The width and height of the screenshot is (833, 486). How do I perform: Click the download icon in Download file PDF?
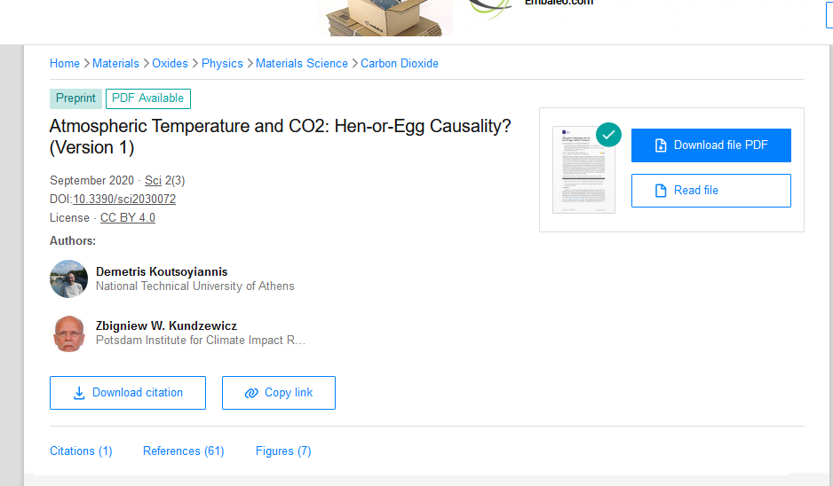pyautogui.click(x=661, y=145)
